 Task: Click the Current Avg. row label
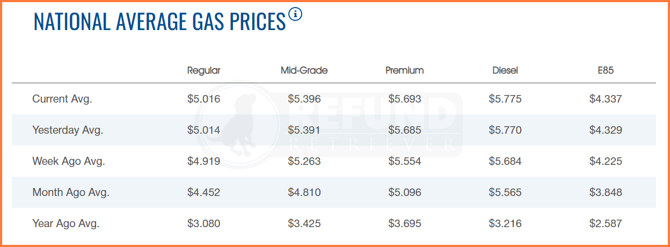click(62, 99)
